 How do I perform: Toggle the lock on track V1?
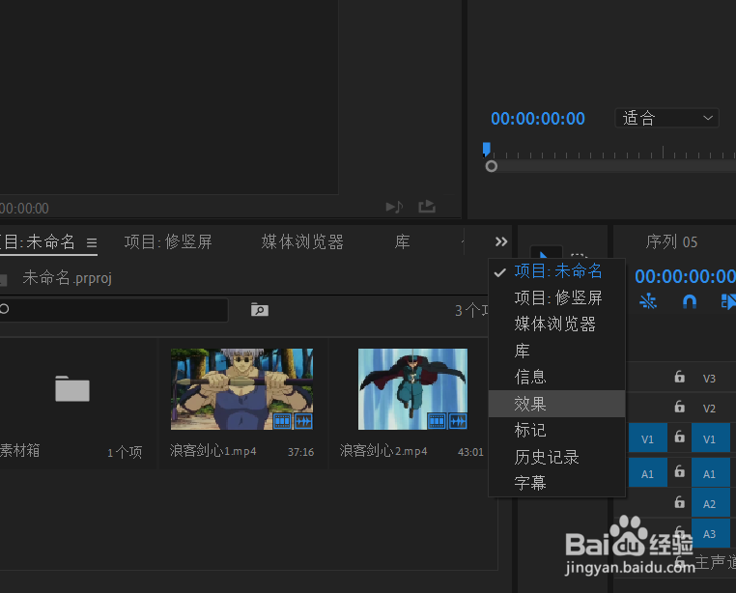click(679, 438)
